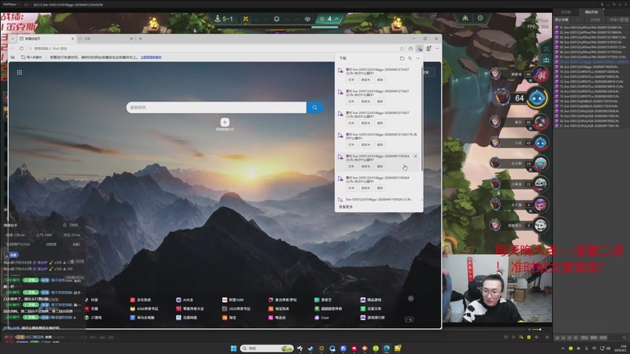Click 保存 for 195424 (3).flv download
Image resolution: width=630 pixels, height=354 pixels.
point(380,167)
